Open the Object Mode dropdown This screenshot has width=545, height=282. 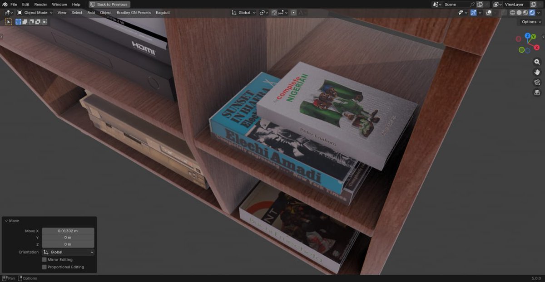click(36, 13)
